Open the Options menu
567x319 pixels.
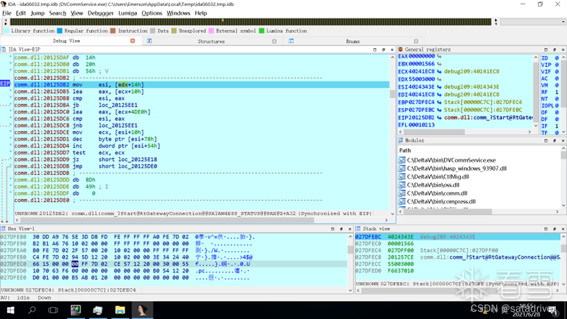[152, 13]
